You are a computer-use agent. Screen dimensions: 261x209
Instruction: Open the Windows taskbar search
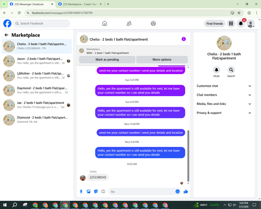15,205
